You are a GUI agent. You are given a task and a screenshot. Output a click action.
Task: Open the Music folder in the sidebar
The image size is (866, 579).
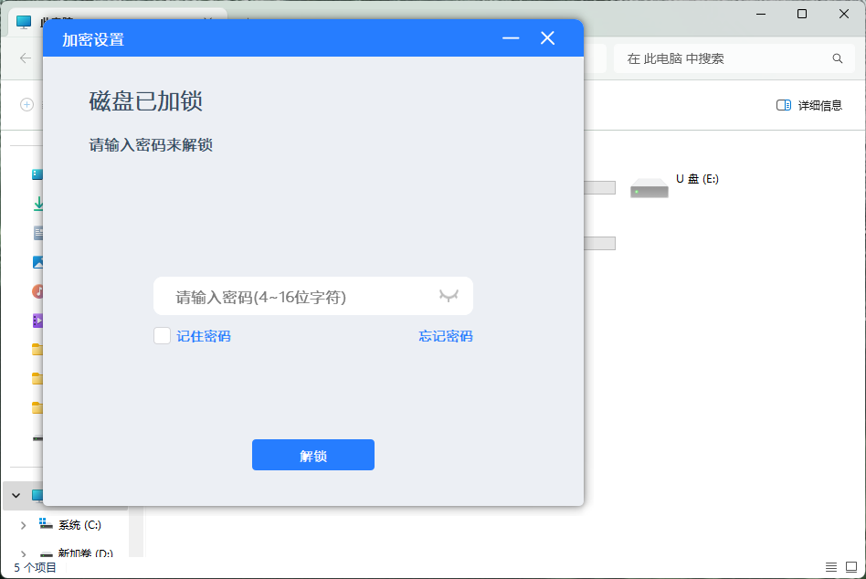point(37,291)
